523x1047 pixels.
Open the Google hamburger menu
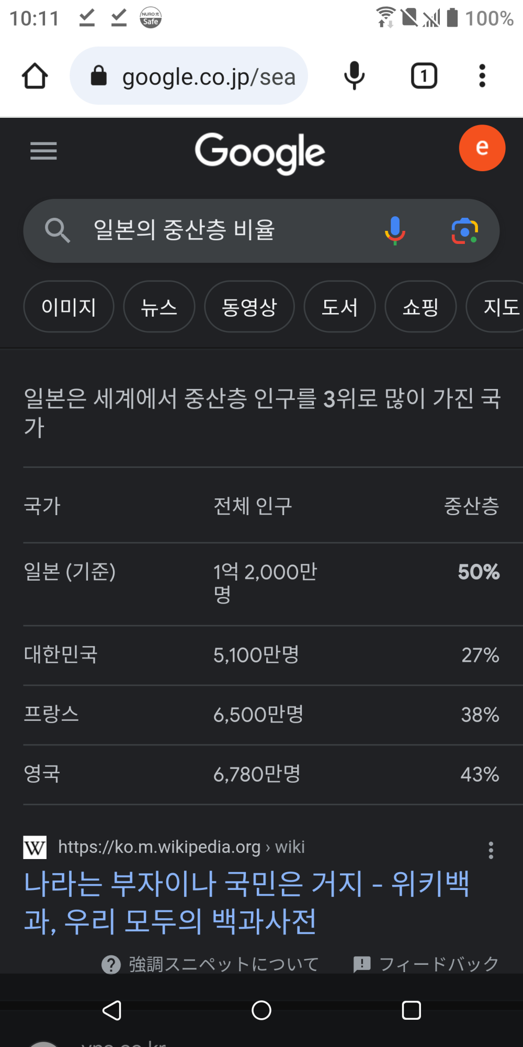pyautogui.click(x=43, y=151)
